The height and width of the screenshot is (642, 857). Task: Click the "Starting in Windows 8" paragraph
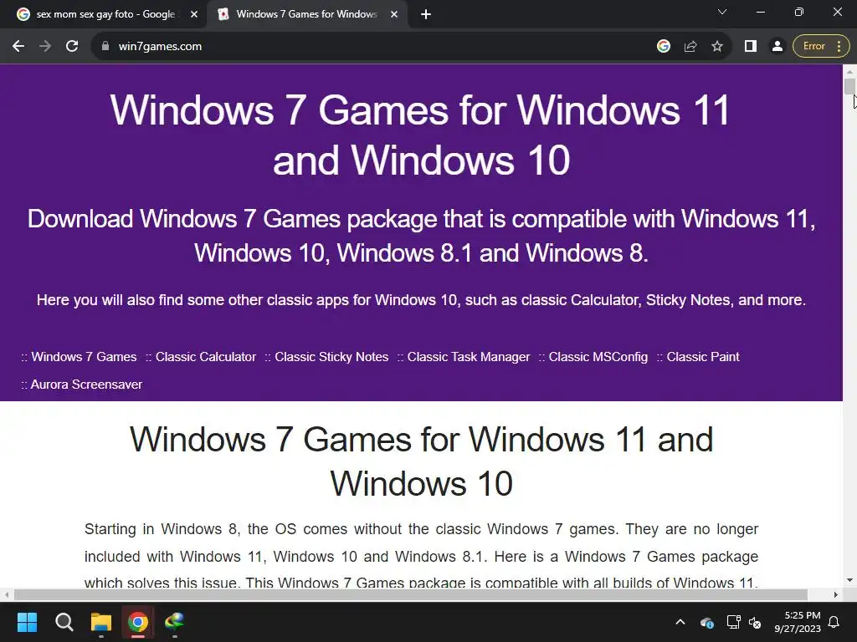pos(422,556)
